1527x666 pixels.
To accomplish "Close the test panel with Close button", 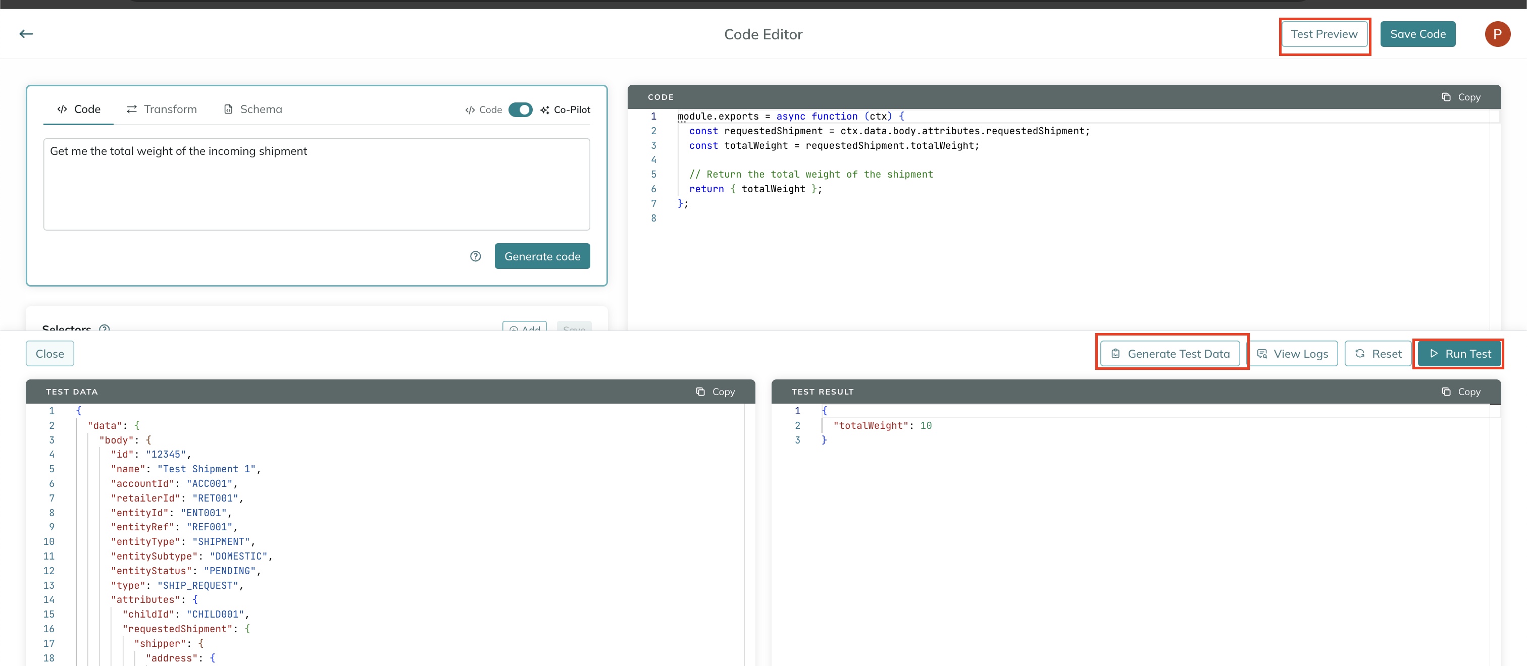I will [x=50, y=354].
